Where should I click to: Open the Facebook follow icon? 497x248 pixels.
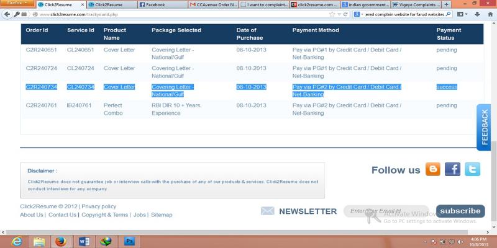pyautogui.click(x=452, y=169)
